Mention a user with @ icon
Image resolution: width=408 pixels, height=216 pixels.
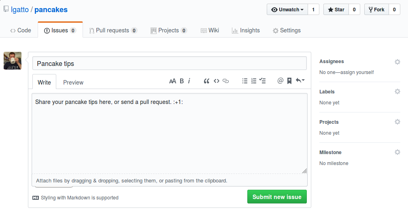280,81
